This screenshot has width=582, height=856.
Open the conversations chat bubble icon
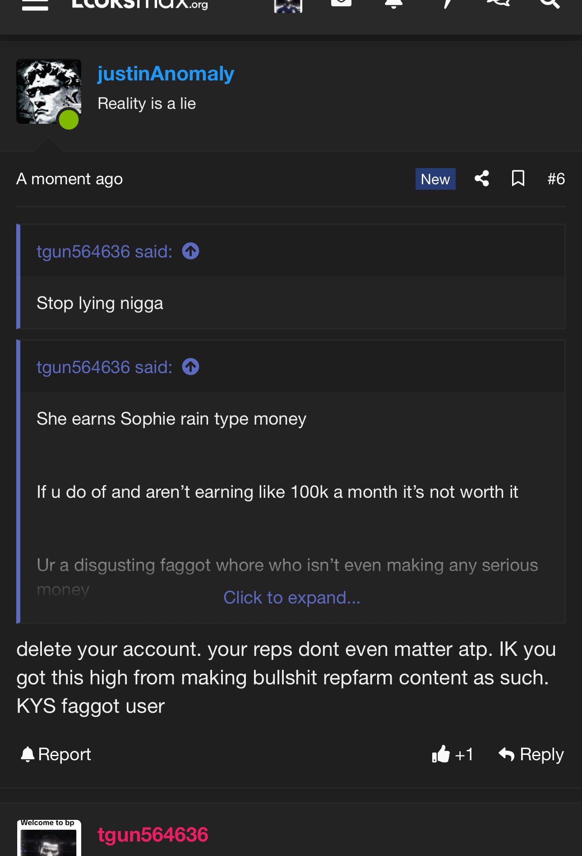click(x=498, y=3)
